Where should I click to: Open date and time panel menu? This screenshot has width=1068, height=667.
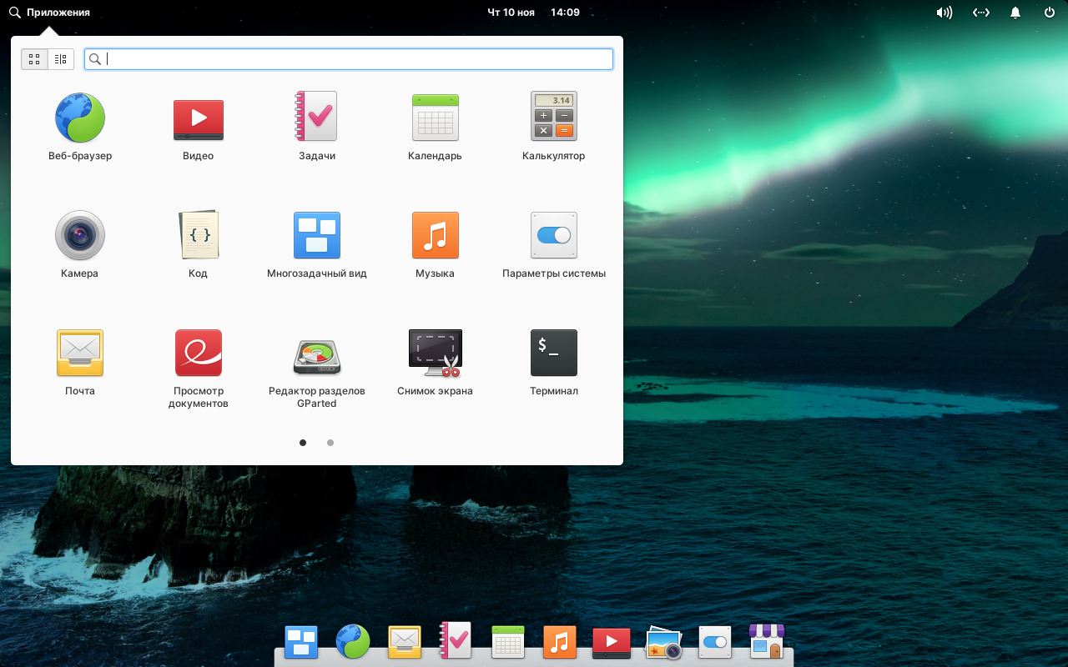click(533, 13)
